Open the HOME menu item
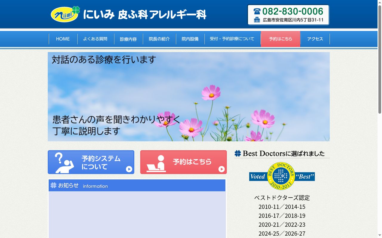 coord(63,39)
